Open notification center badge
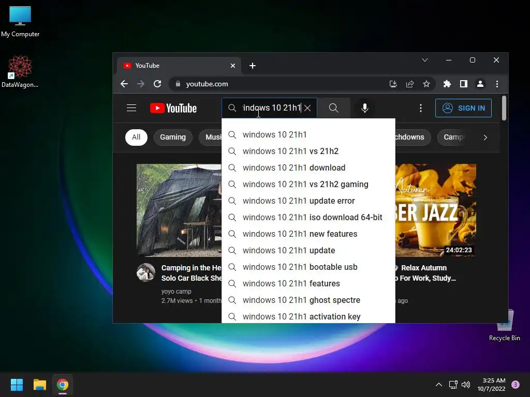530x397 pixels. 516,385
